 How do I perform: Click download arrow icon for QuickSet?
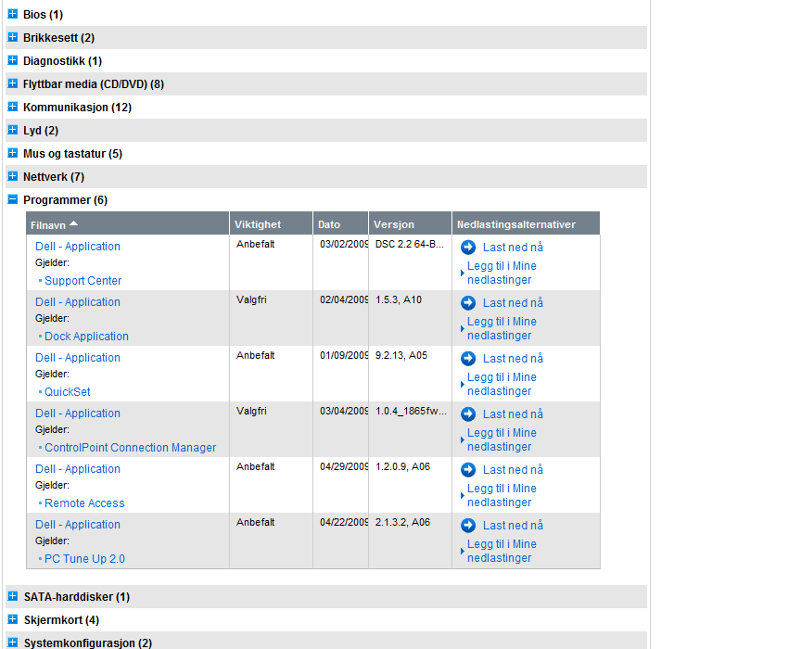point(468,359)
